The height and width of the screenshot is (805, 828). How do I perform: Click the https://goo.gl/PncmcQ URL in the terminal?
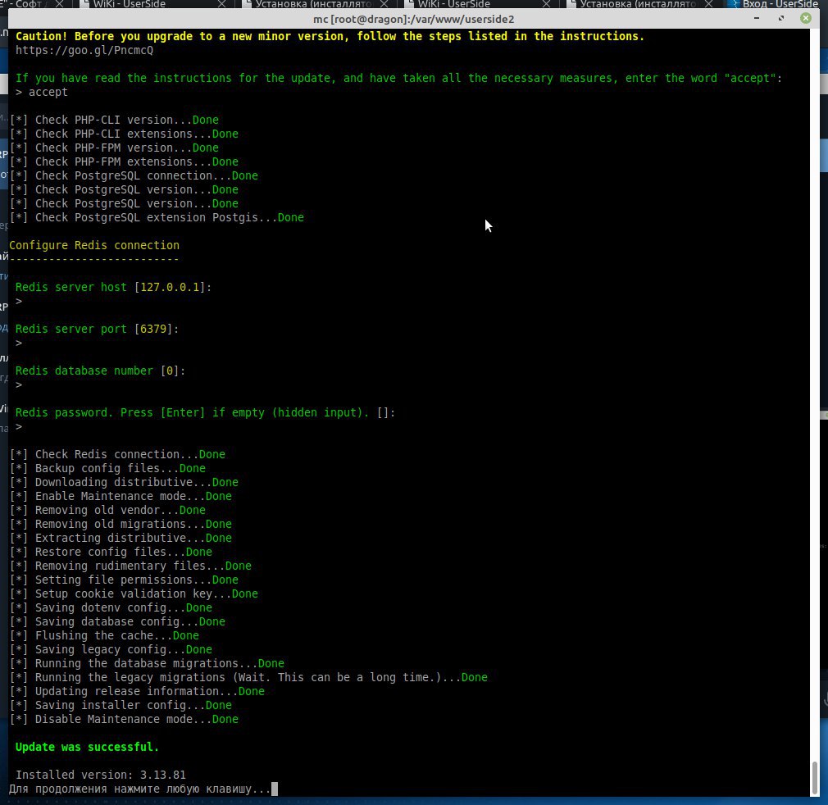click(84, 50)
